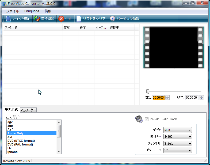The image size is (210, 165).
Task: Toggle the Include Audio Track checkbox
Action: [147, 119]
